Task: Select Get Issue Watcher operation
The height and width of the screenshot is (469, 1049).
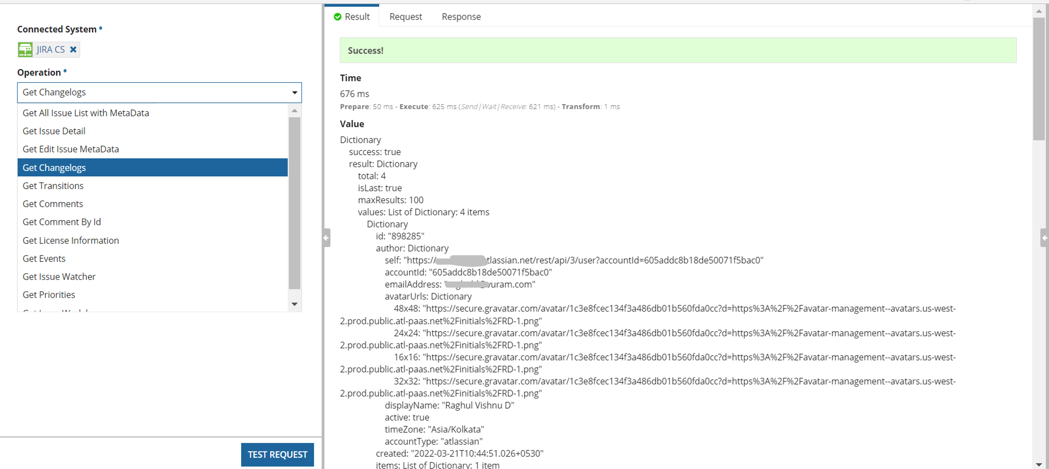Action: tap(153, 277)
